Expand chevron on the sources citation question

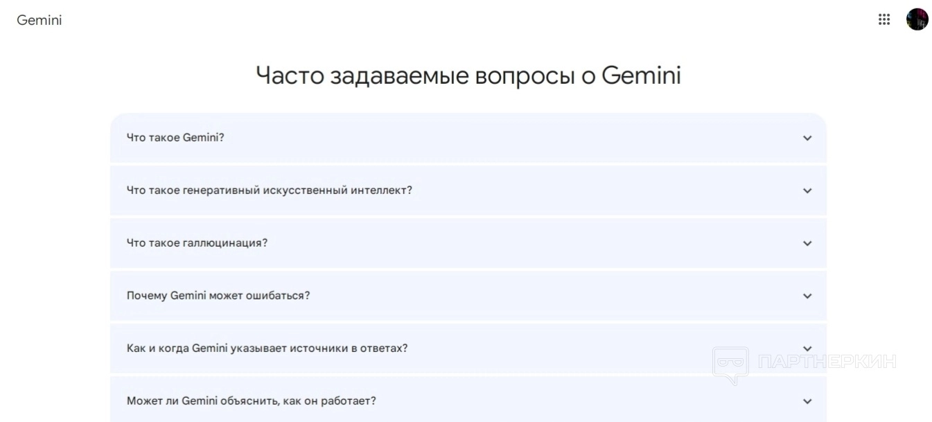click(807, 349)
